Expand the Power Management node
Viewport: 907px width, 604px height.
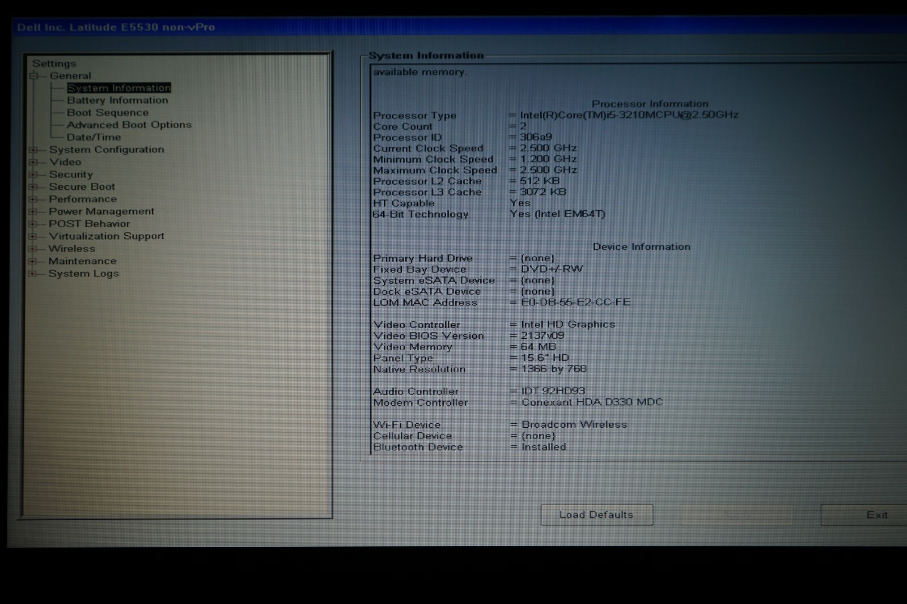pos(33,212)
